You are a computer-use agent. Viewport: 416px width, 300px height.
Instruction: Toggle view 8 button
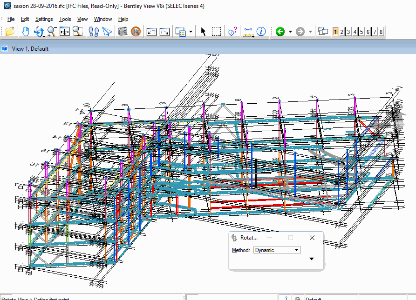point(381,32)
